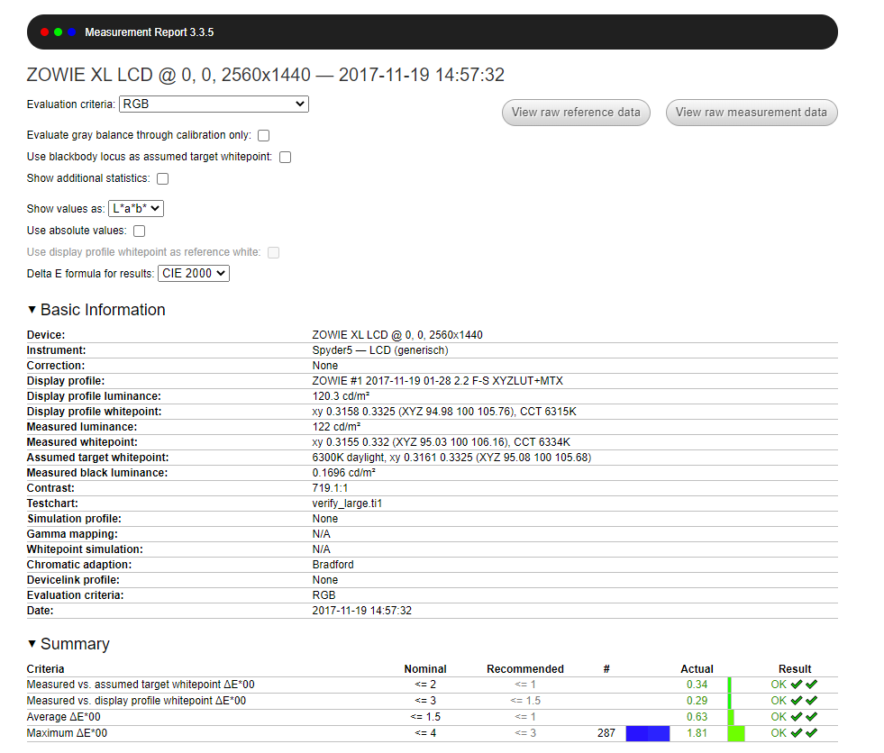884x753 pixels.
Task: Open Delta E formula CIE 2000 dropdown
Action: (x=194, y=273)
